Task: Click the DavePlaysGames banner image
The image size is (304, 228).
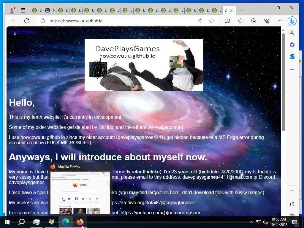Action: [x=144, y=65]
